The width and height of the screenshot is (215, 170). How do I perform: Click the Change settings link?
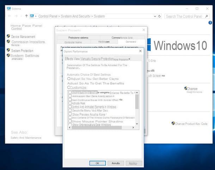point(194,90)
